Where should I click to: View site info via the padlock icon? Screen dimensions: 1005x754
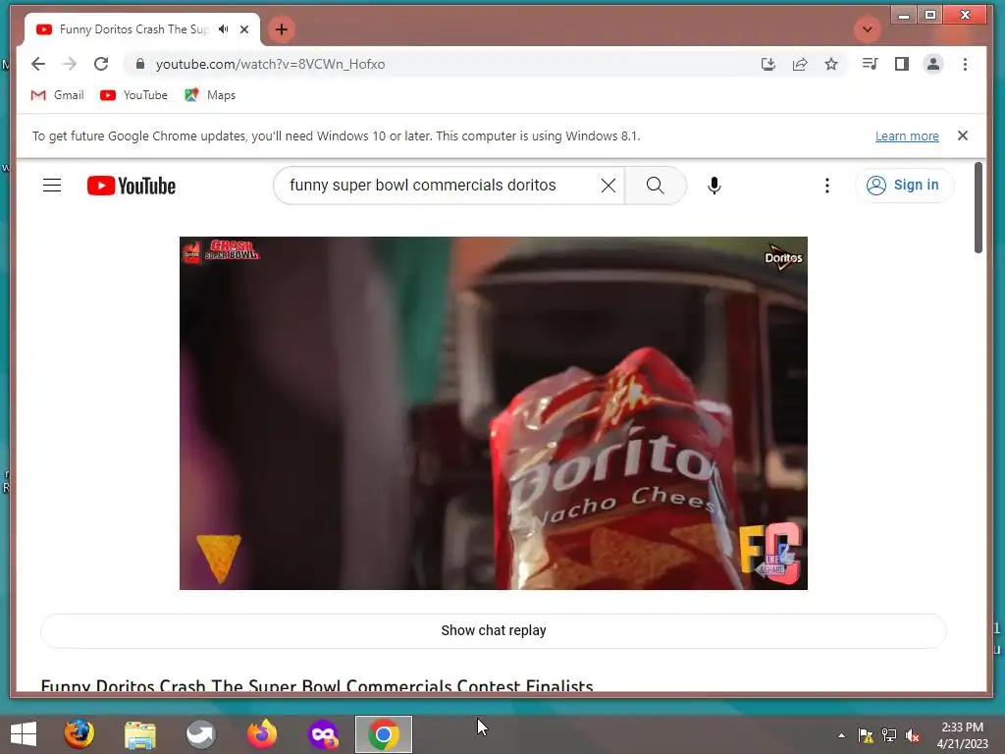pyautogui.click(x=140, y=64)
